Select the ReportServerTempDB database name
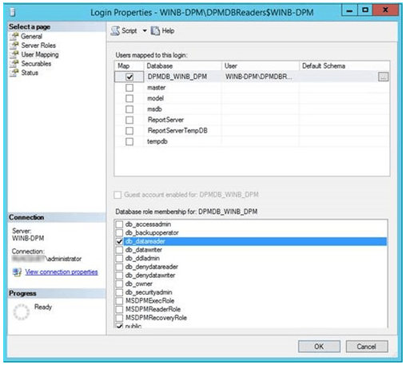 (x=177, y=131)
